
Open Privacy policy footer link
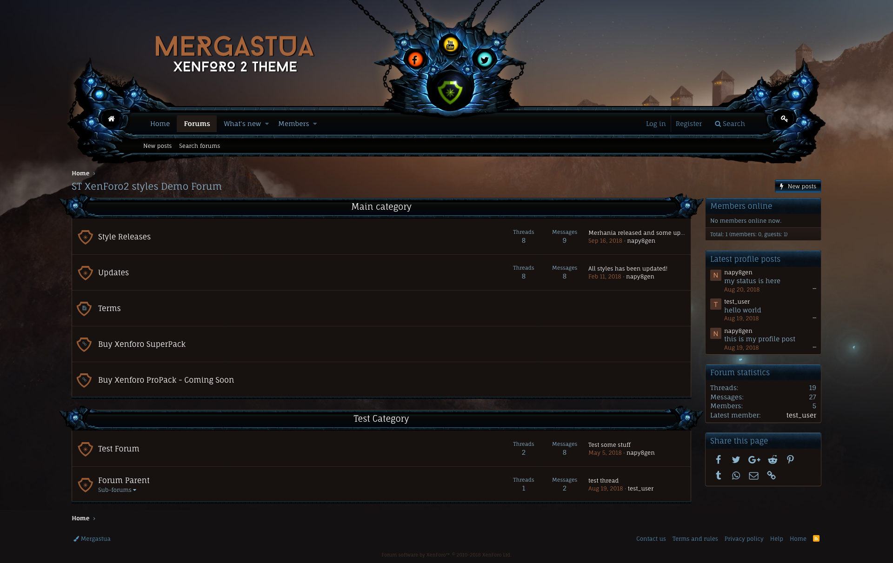pos(744,539)
